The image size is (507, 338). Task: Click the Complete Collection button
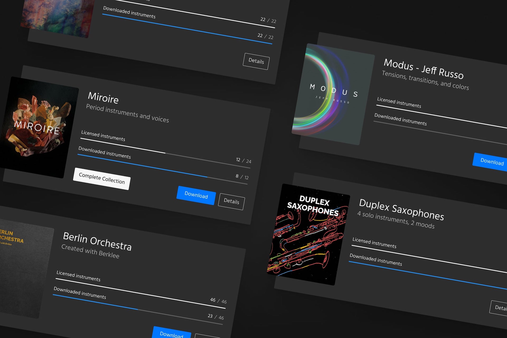[x=102, y=179]
